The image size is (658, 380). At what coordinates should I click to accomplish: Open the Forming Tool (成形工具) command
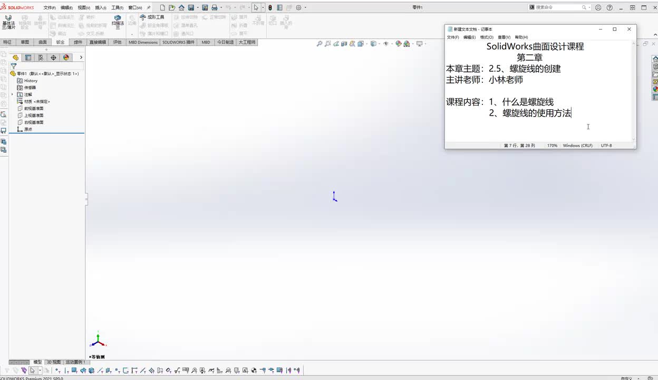[152, 17]
